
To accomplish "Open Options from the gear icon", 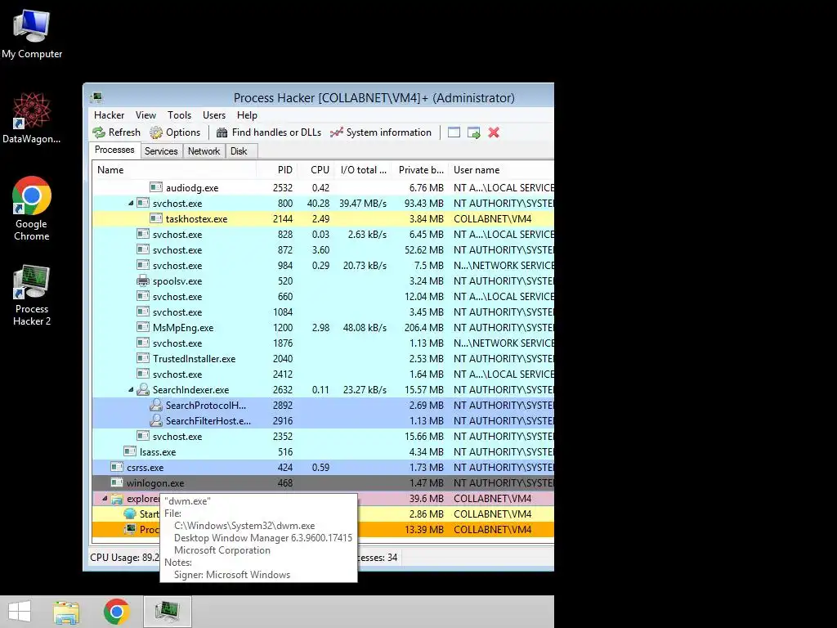I will [156, 132].
